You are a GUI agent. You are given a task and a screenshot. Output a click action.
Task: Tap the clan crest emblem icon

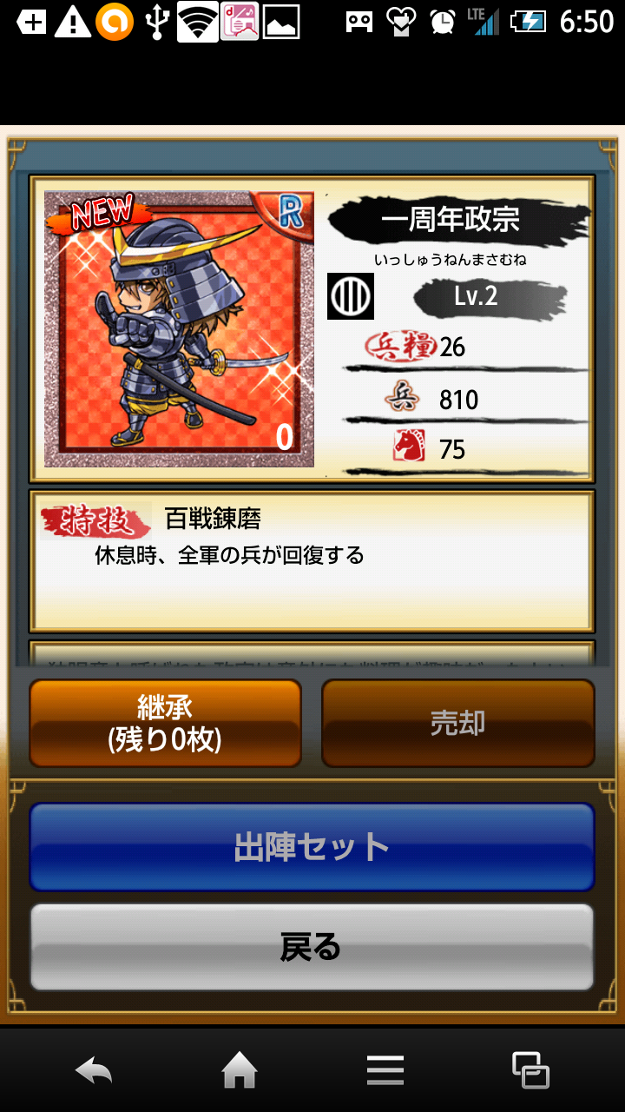click(x=351, y=296)
